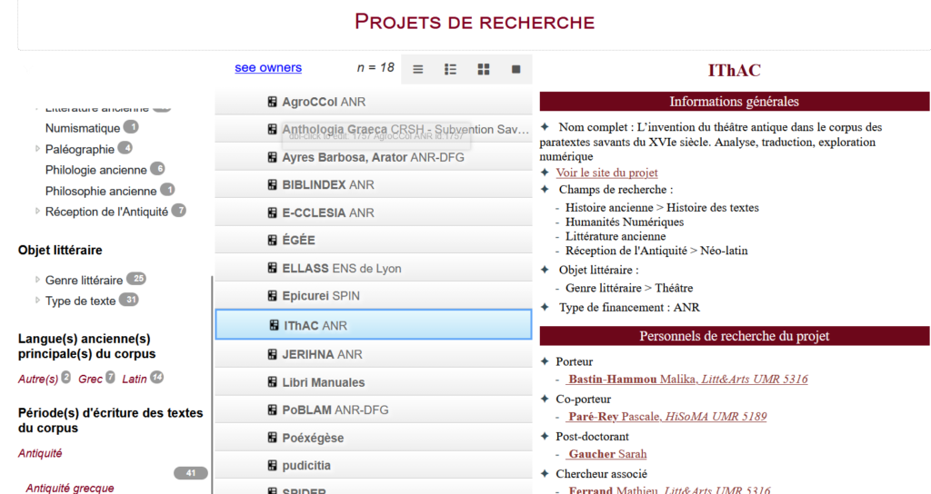Select the JERIHNA ANR project row

click(374, 355)
